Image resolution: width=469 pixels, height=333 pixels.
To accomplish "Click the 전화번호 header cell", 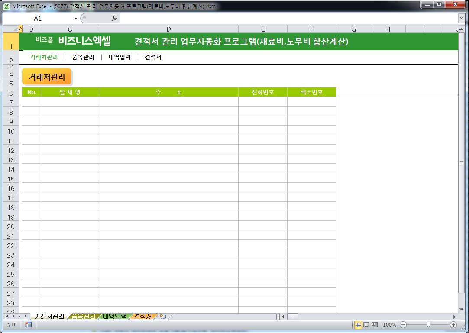I will pos(262,92).
